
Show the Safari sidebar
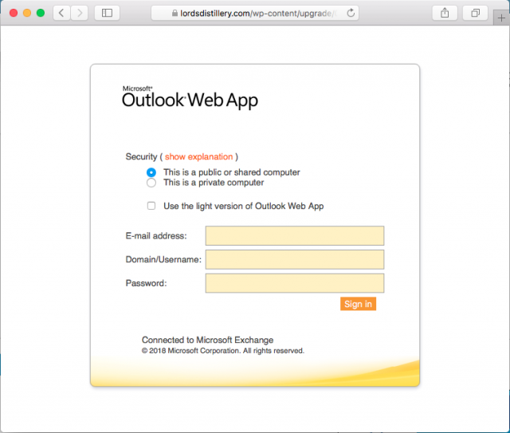point(107,13)
